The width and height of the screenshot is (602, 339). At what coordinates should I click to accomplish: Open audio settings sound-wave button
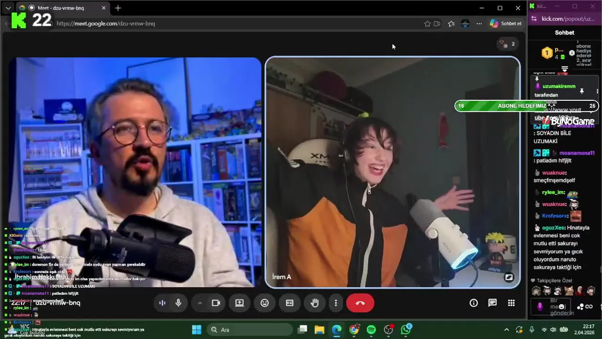click(162, 303)
